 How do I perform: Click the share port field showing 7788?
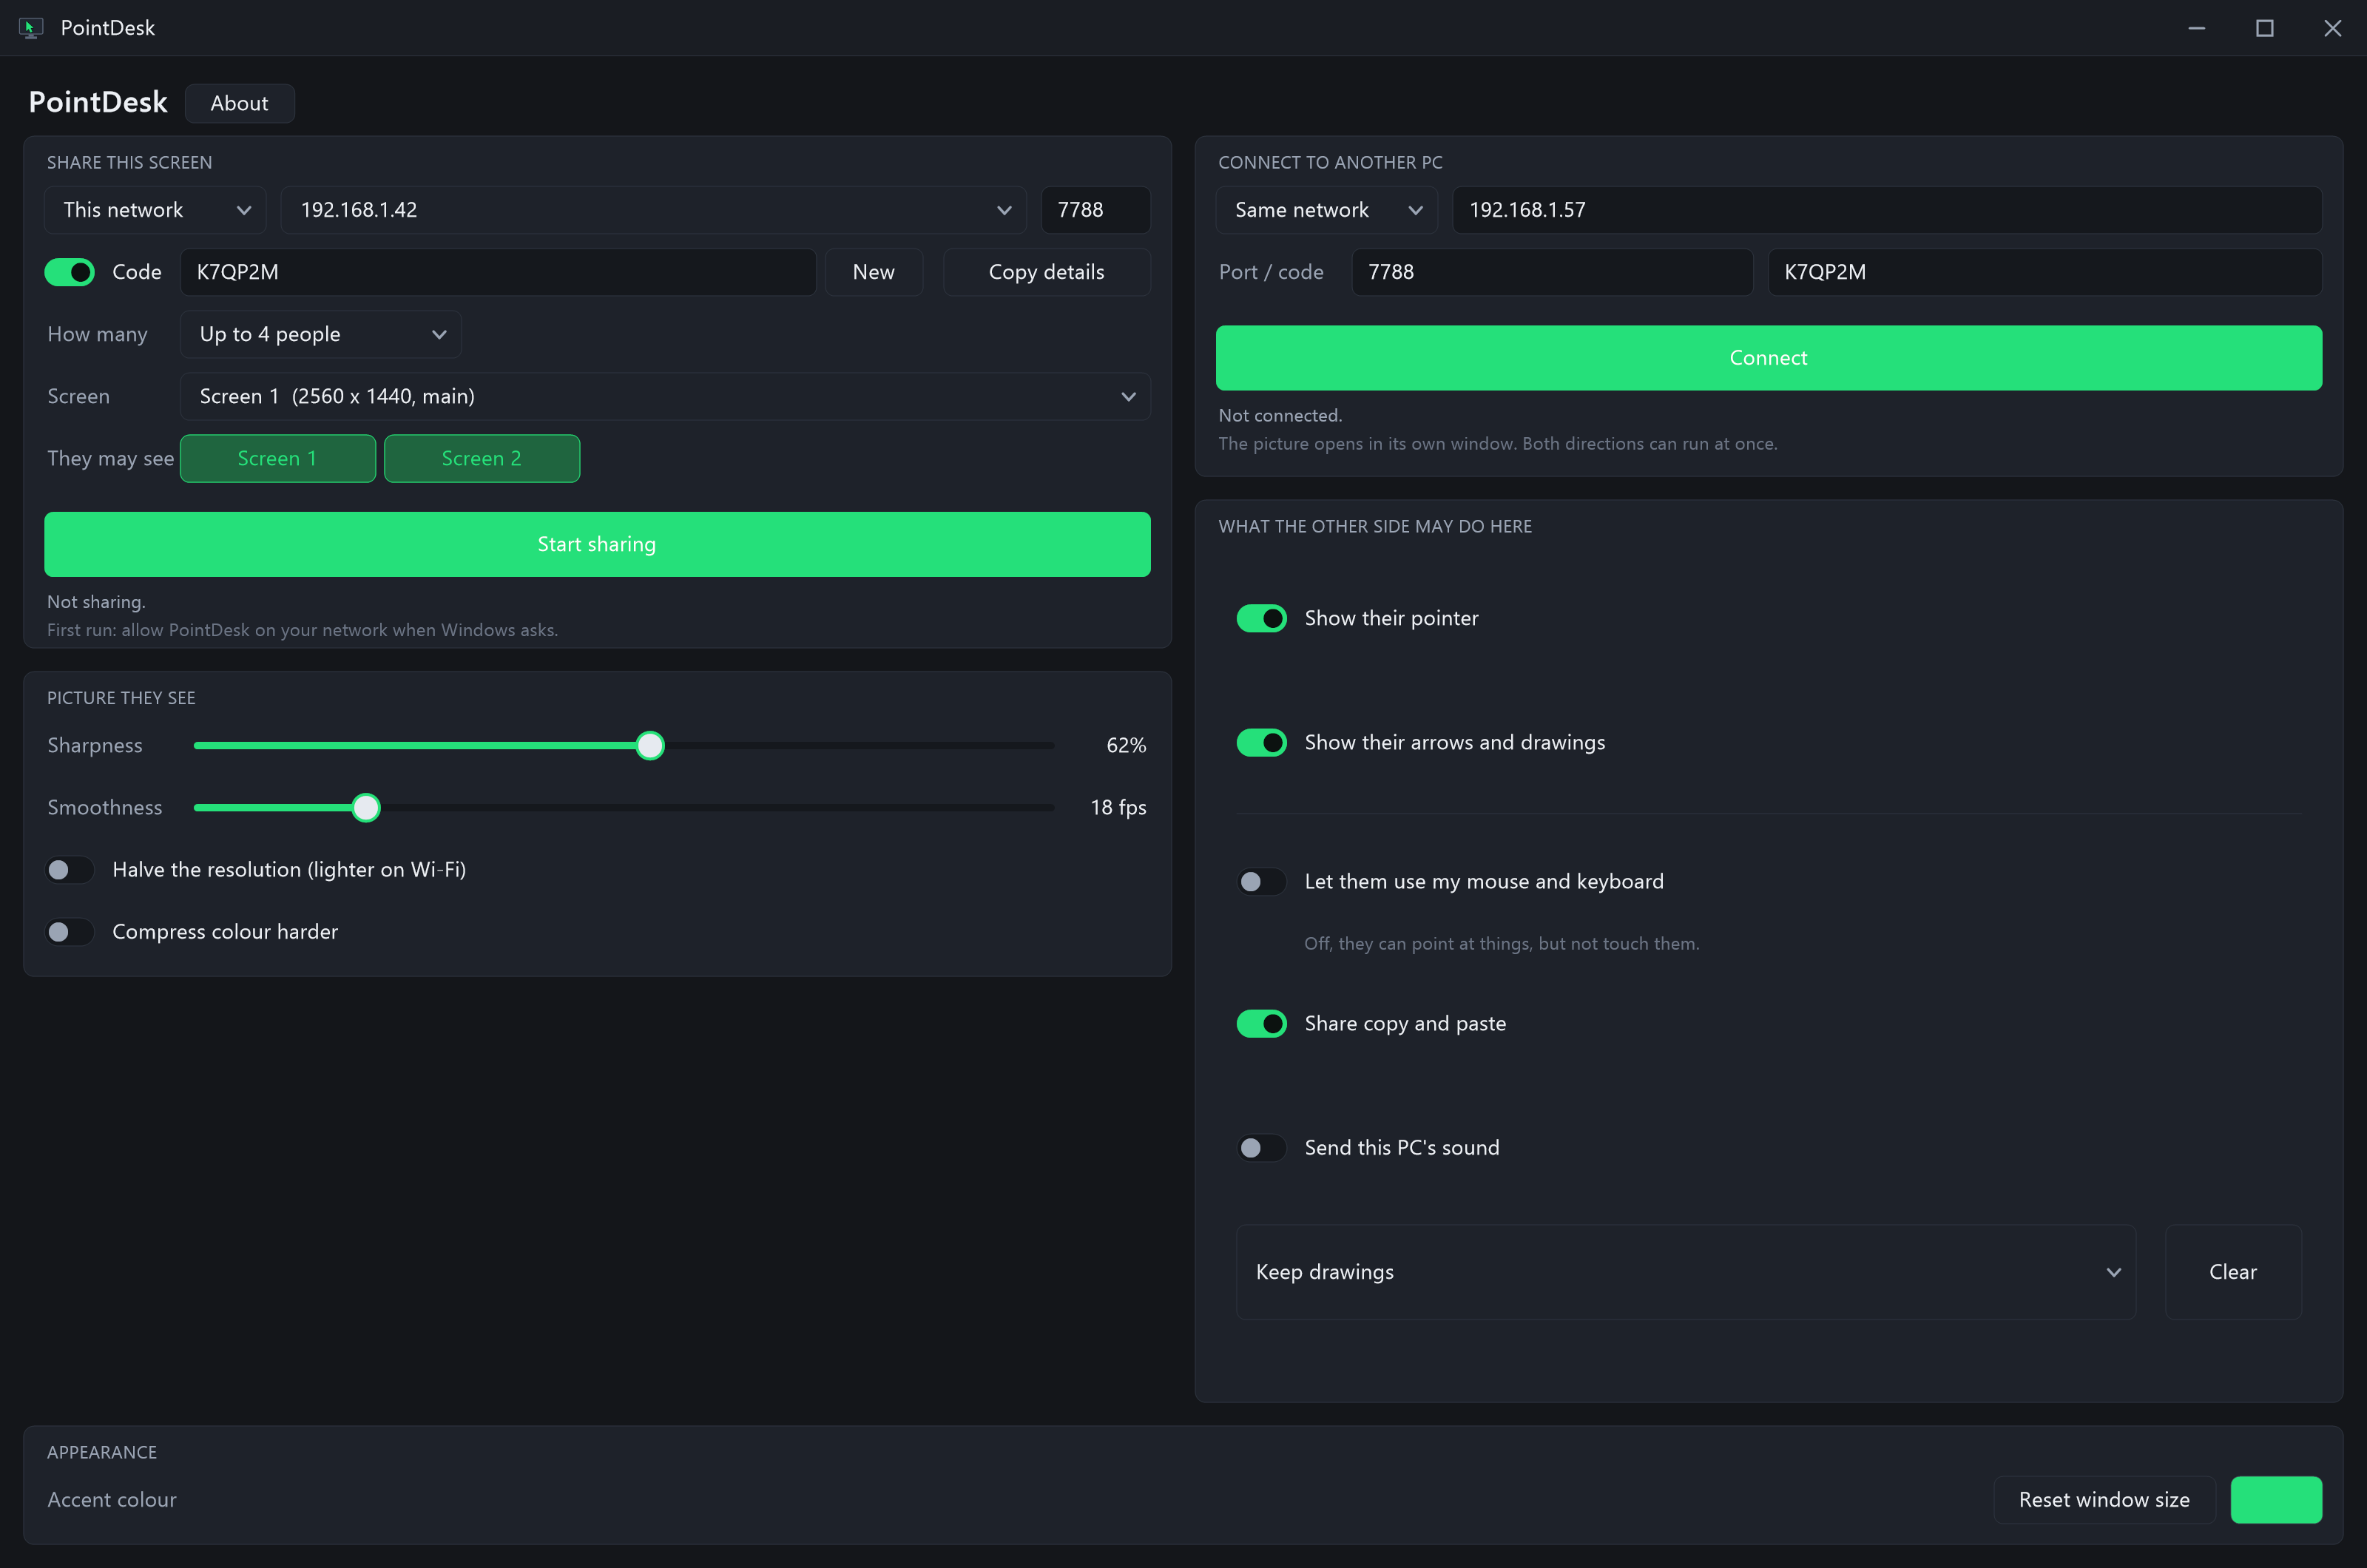point(1095,210)
